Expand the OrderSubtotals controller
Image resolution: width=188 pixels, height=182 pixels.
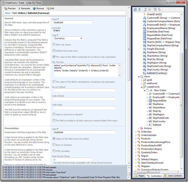click(136, 135)
